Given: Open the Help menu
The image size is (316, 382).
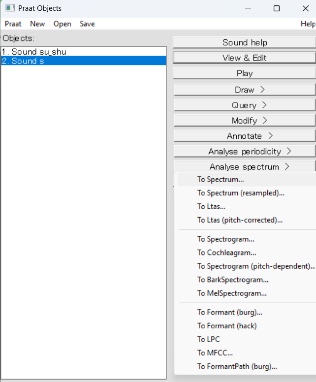Looking at the screenshot, I should point(308,24).
